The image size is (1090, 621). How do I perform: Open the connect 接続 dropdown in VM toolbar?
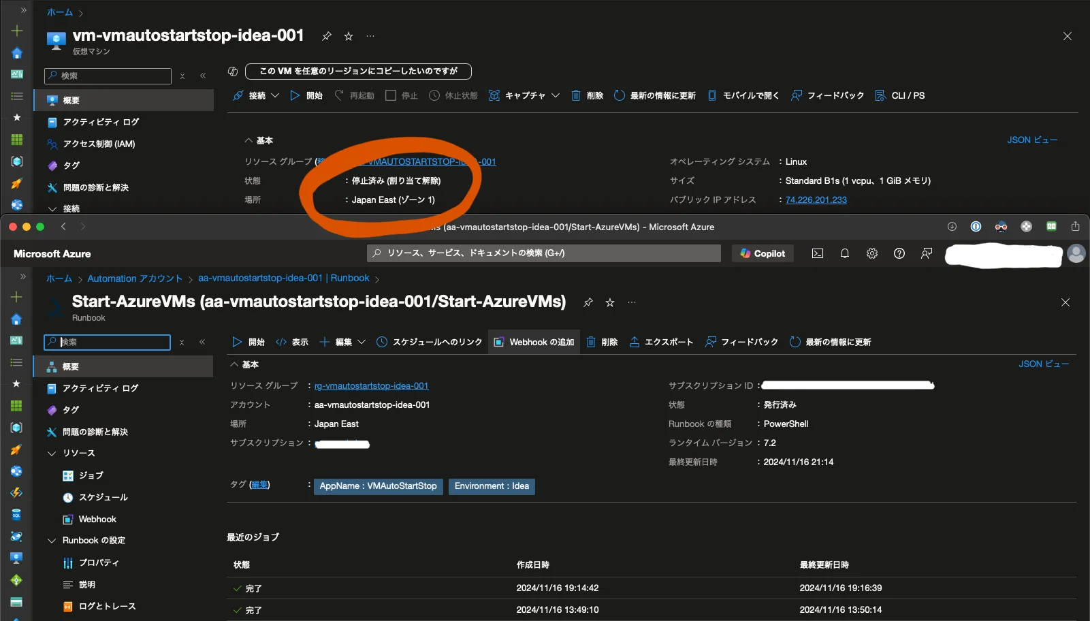[256, 95]
